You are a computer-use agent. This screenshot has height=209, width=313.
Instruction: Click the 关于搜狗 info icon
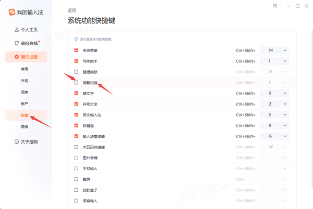pos(17,142)
